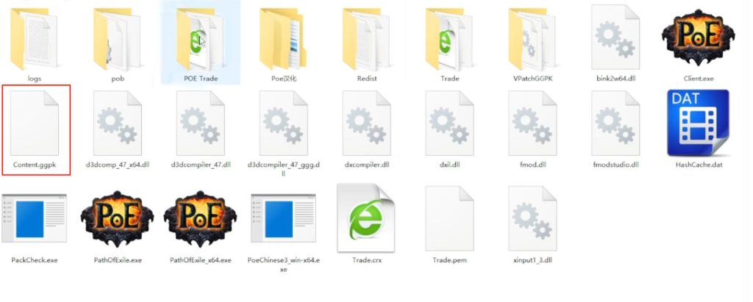Select the Client.exe PoE icon

[699, 37]
